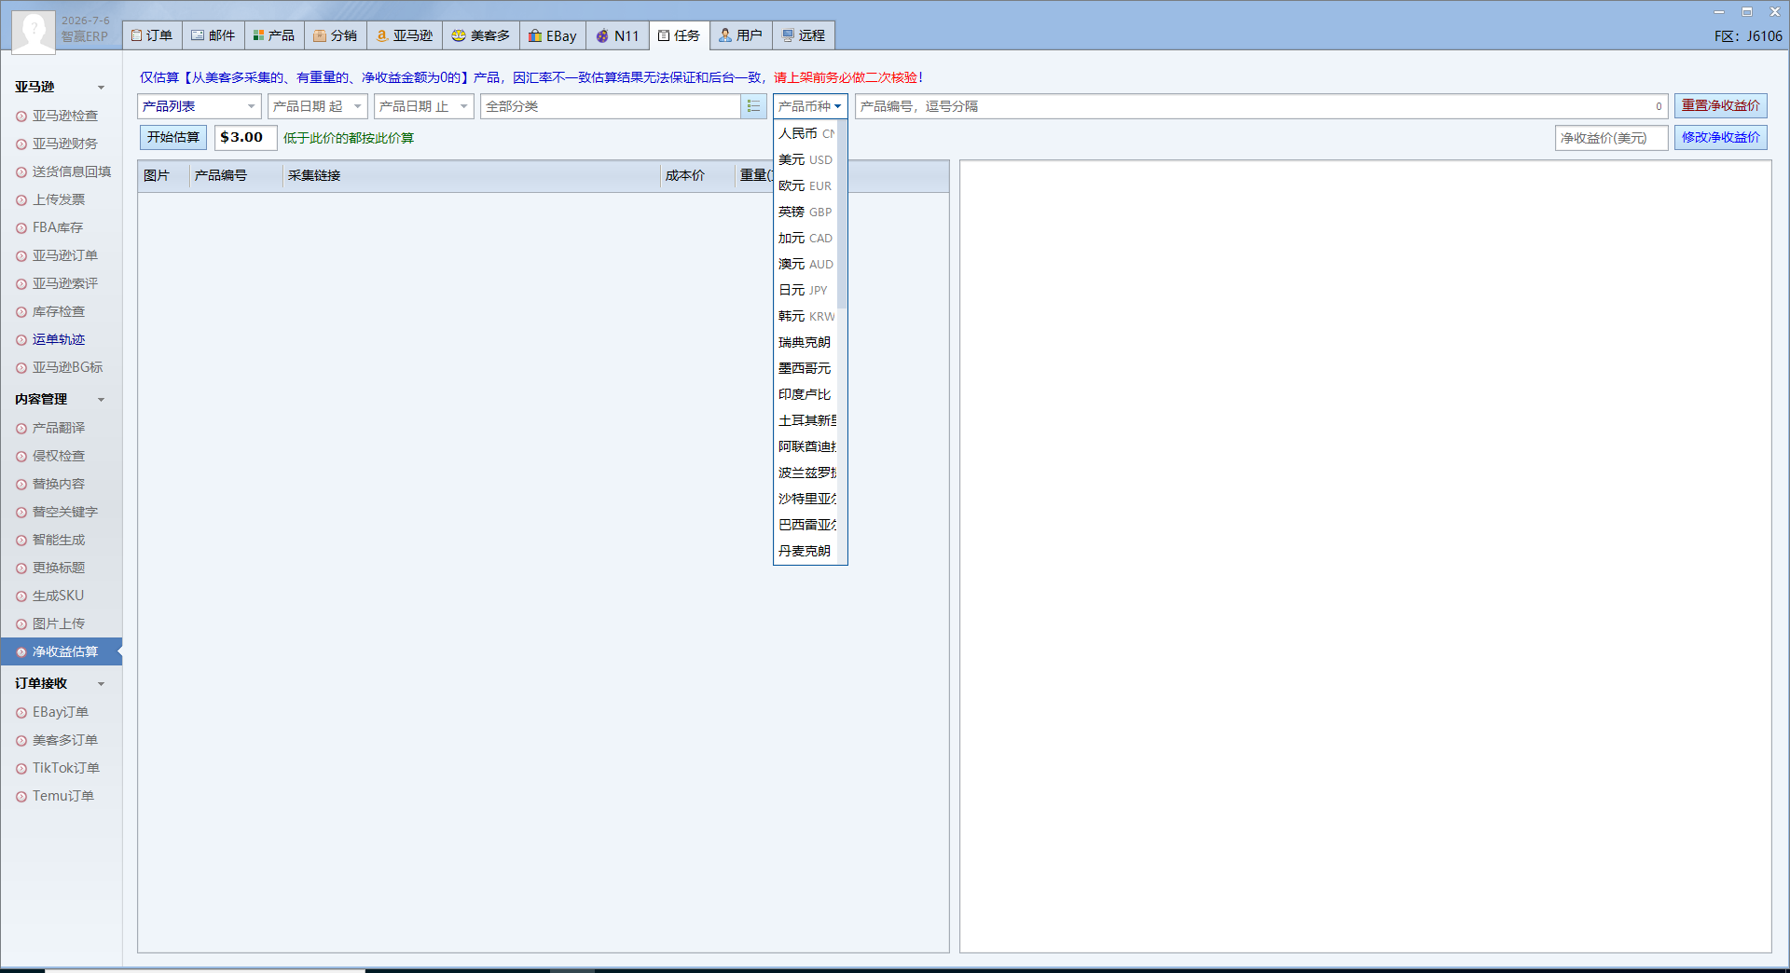The height and width of the screenshot is (973, 1790).
Task: Select 韩元 KRW from currency list
Action: (806, 316)
